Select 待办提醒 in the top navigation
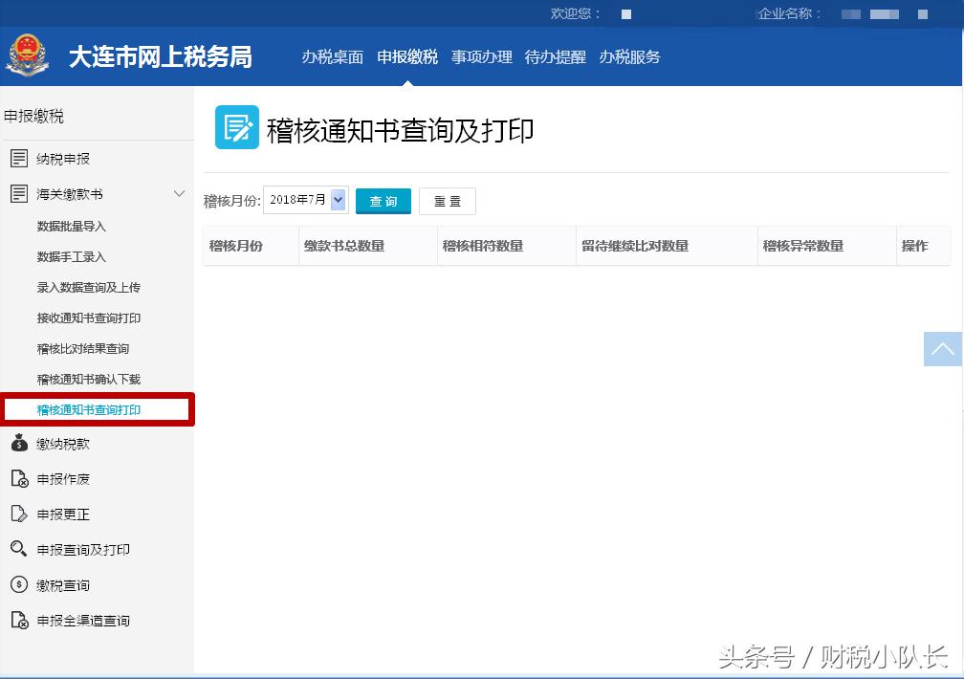This screenshot has height=679, width=964. [x=555, y=57]
